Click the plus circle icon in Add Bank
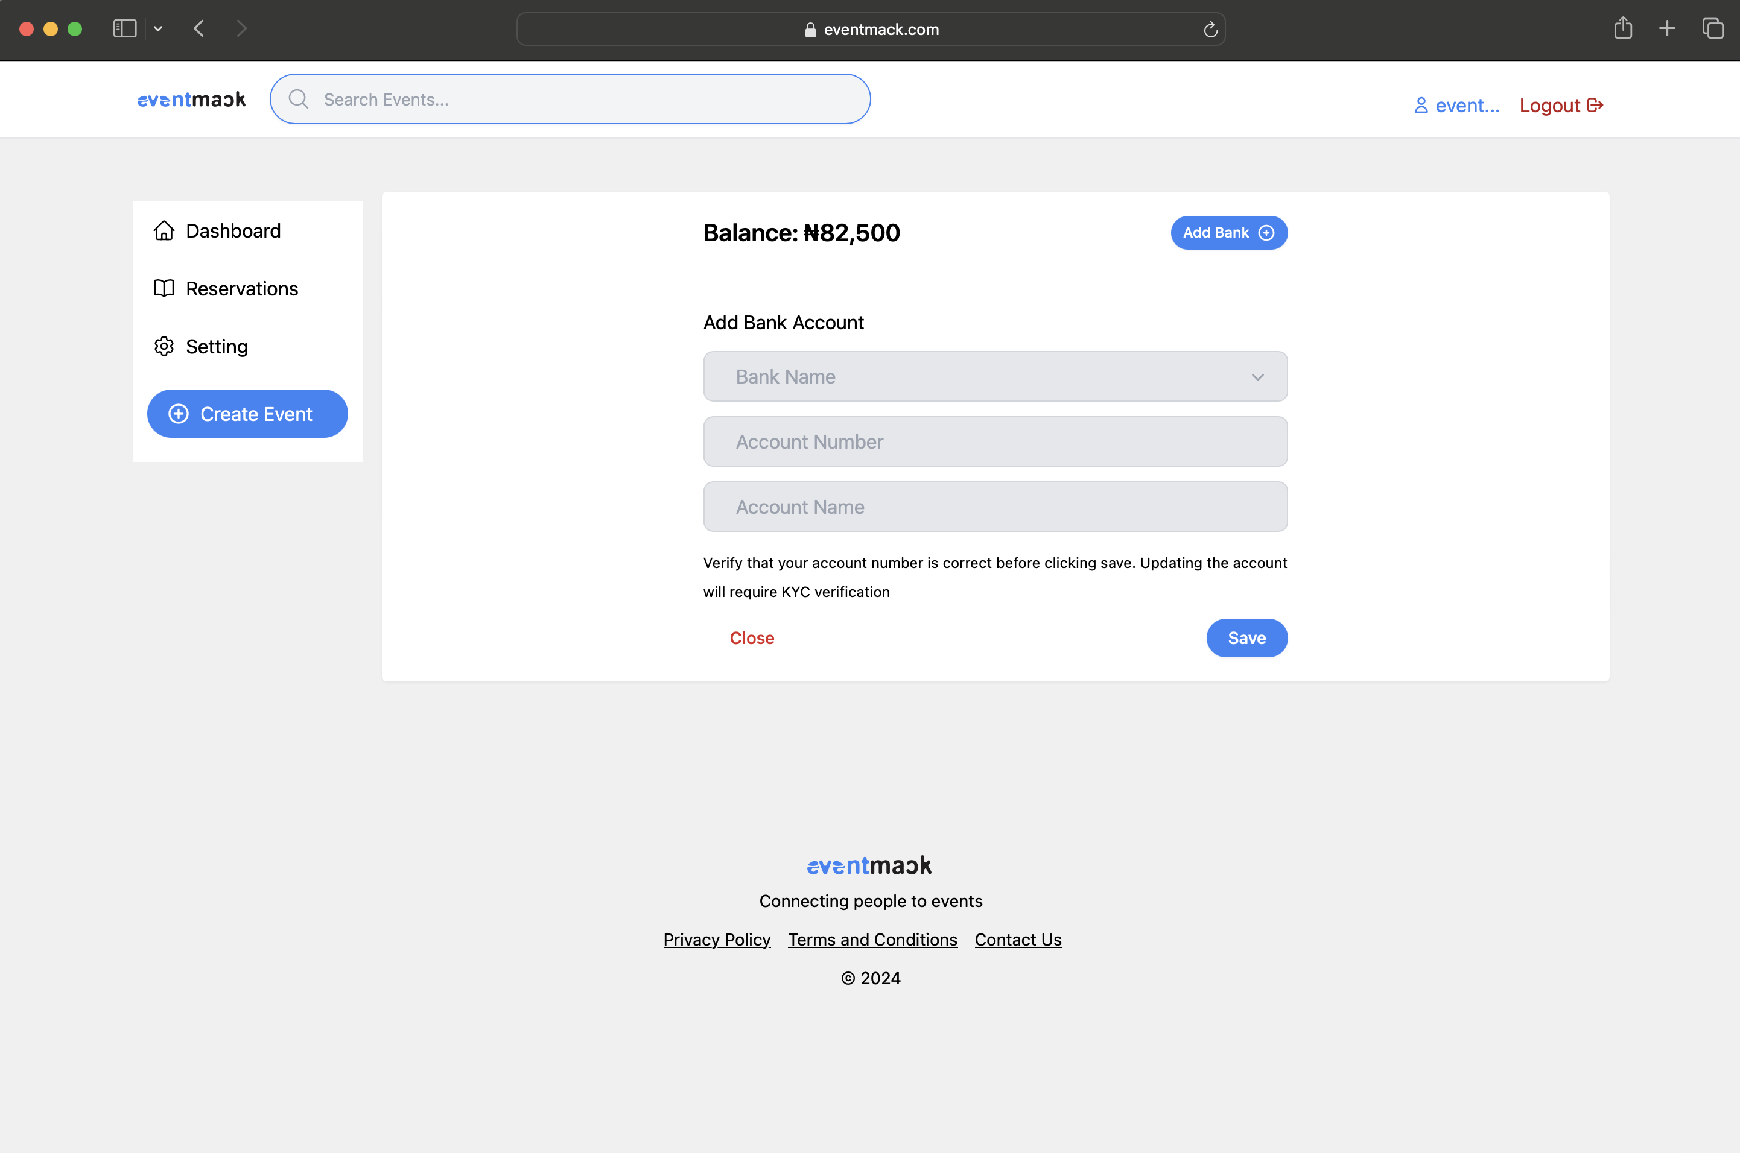This screenshot has height=1153, width=1740. click(x=1266, y=232)
